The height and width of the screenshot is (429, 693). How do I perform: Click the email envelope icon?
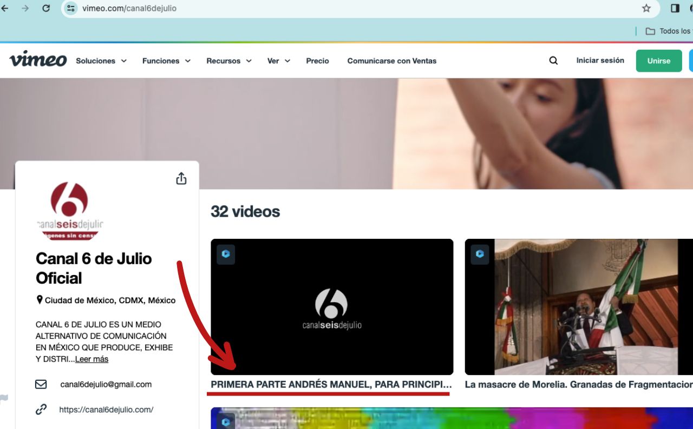point(41,385)
